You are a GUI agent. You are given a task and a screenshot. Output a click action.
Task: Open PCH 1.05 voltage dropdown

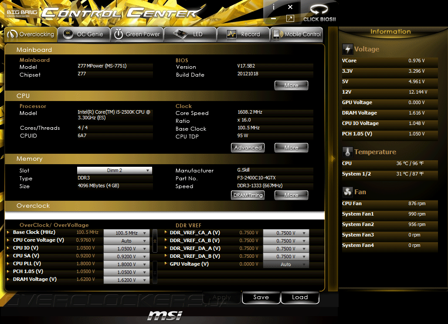(126, 272)
